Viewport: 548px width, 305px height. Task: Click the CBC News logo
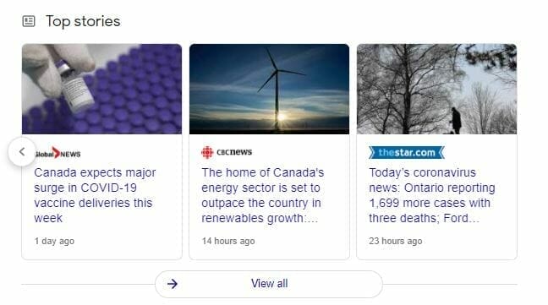pos(227,152)
